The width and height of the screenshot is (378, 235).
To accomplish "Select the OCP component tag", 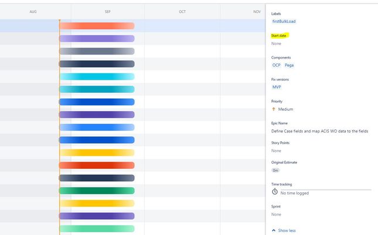I will [x=276, y=65].
